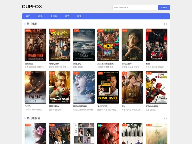
Task: Open the 屈从 movie poster
Action: click(132, 87)
